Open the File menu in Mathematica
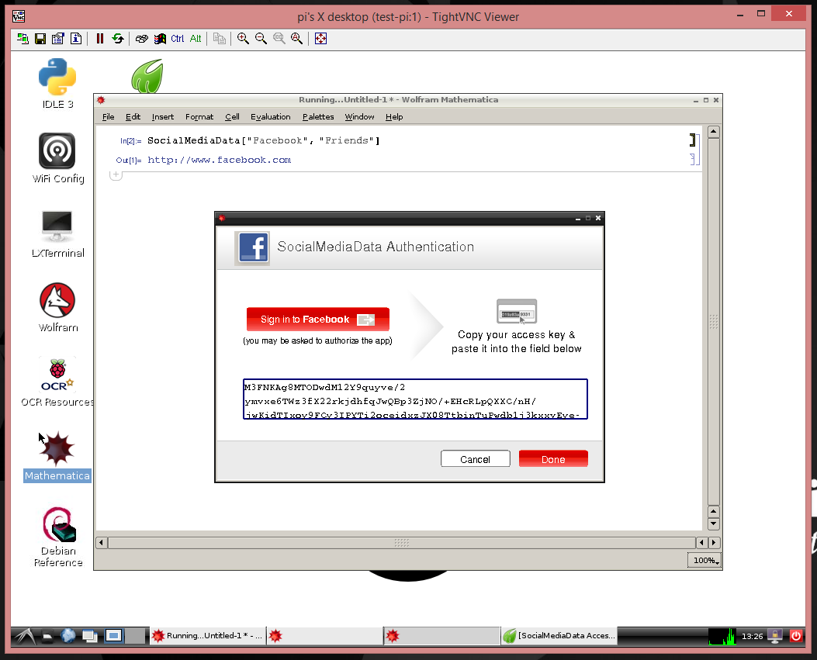Screen dimensions: 817x660 (x=109, y=116)
